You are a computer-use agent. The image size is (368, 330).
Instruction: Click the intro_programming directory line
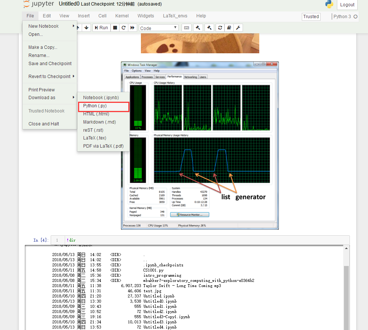click(x=117, y=275)
